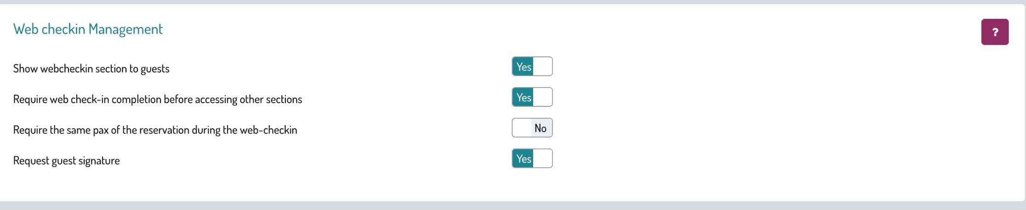Viewport: 1026px width, 210px height.
Task: Open help with the question mark button
Action: (x=995, y=32)
